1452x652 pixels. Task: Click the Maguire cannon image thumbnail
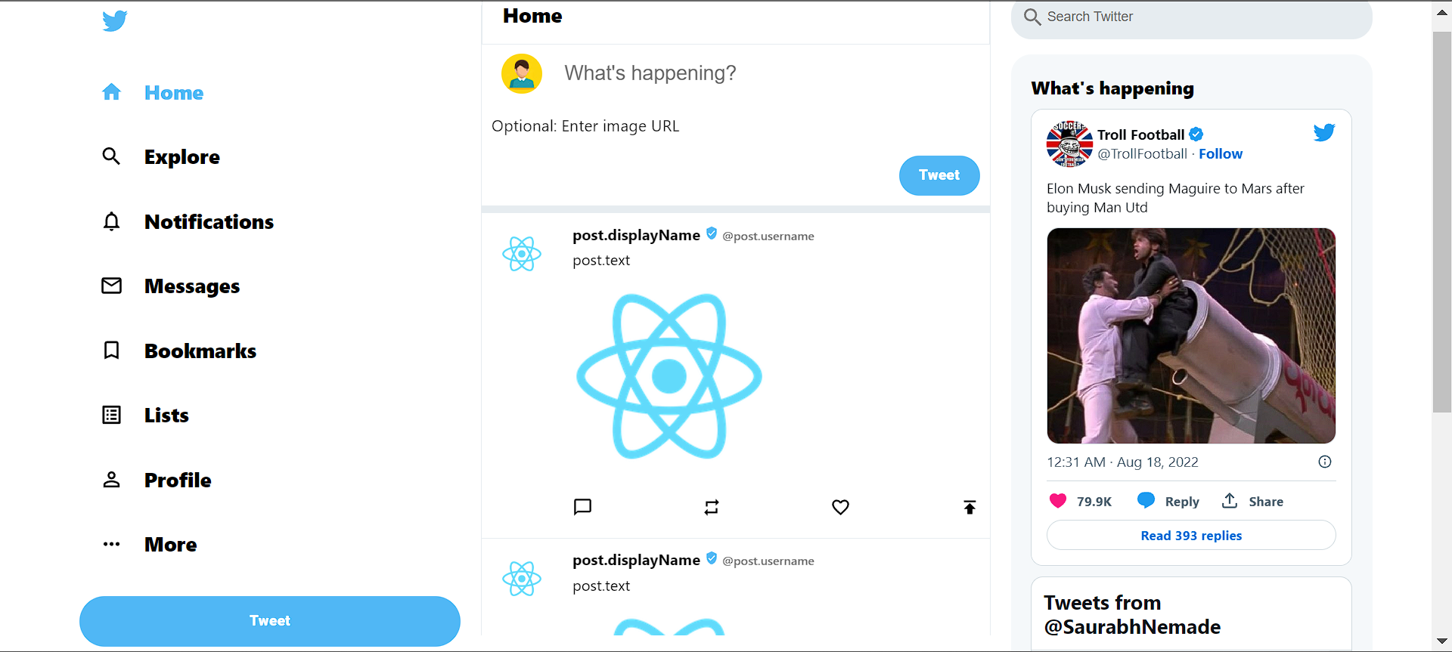click(1191, 335)
